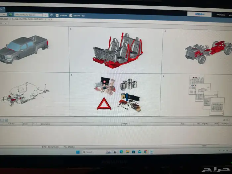232x174 pixels.
Task: Open the dropdown at the far top-left toolbar
Action: coord(3,15)
